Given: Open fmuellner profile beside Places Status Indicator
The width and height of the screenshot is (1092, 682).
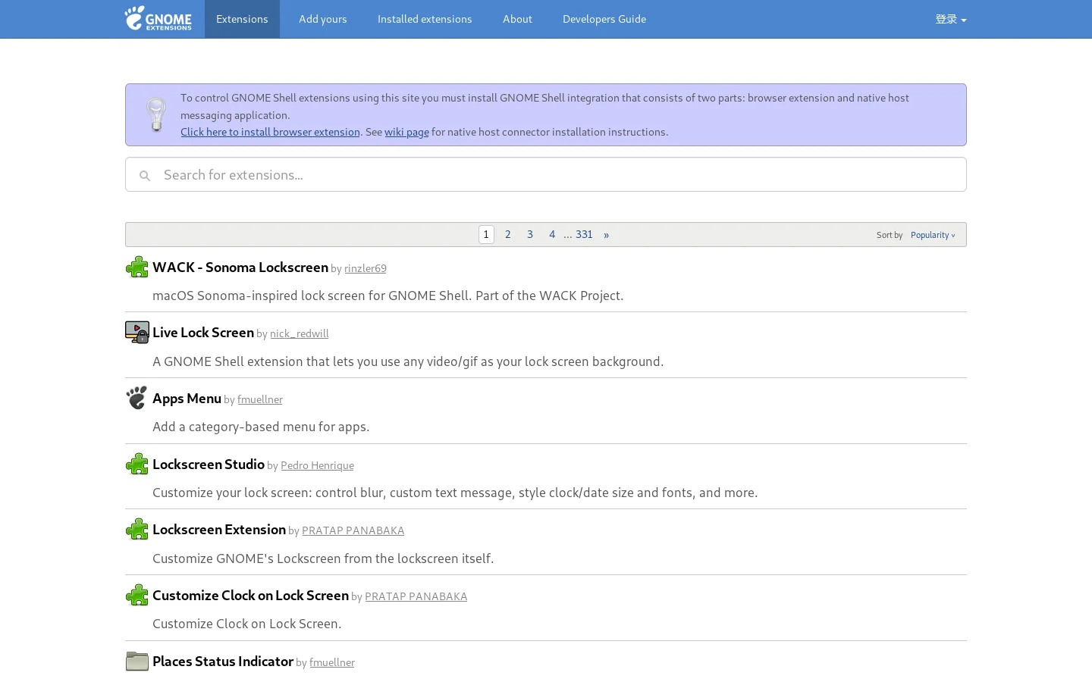Looking at the screenshot, I should tap(332, 662).
